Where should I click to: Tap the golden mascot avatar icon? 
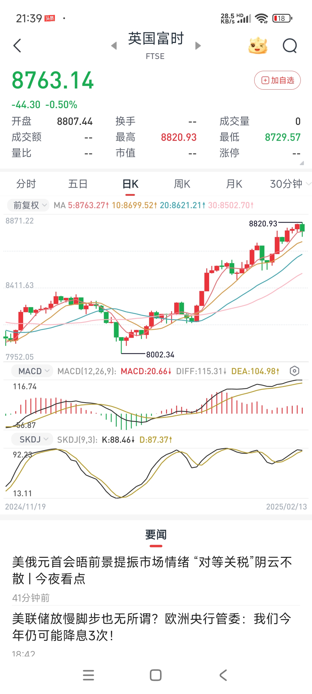(x=258, y=46)
